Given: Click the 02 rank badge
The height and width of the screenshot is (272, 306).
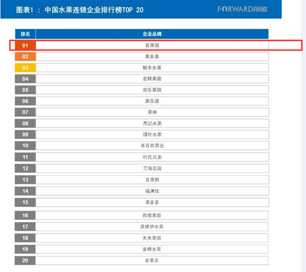Looking at the screenshot, I should 26,57.
